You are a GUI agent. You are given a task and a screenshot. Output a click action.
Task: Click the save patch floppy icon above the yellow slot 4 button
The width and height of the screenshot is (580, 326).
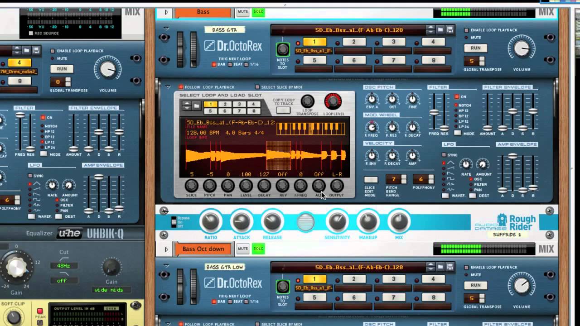click(36, 50)
